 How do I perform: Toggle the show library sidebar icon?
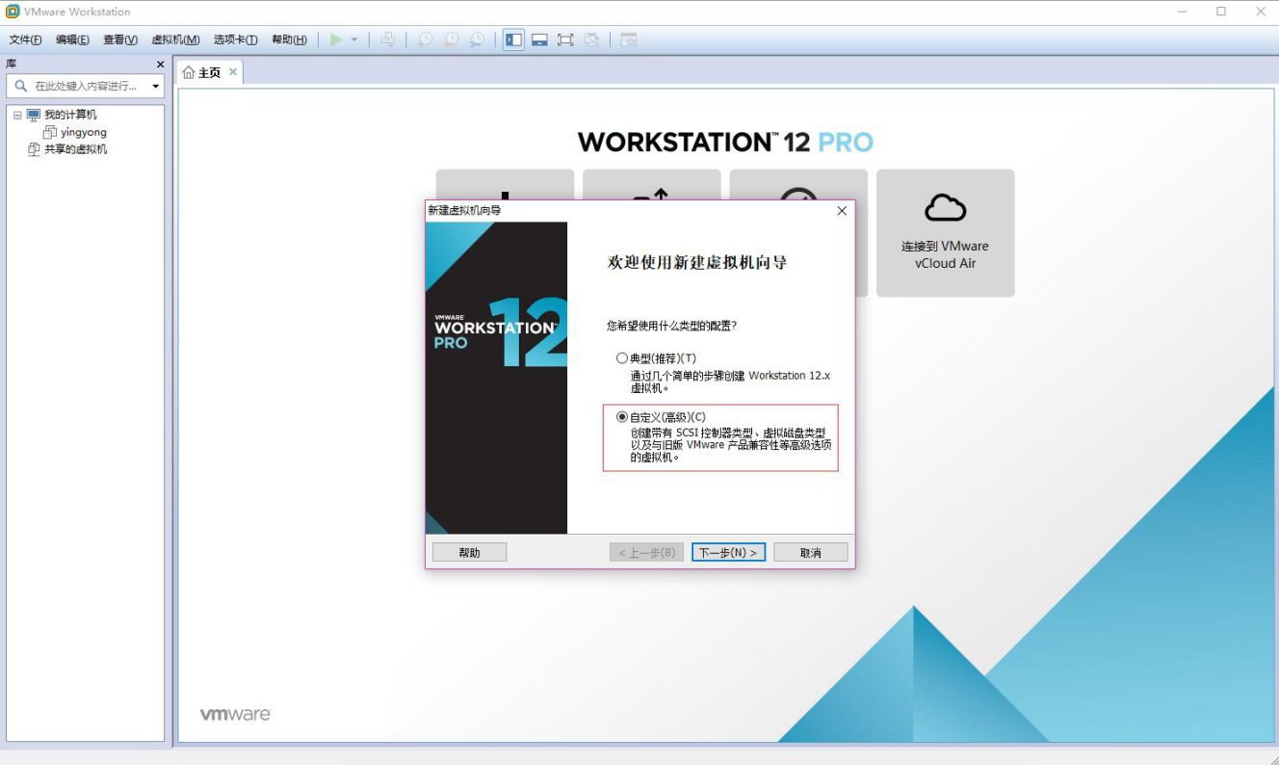tap(514, 40)
